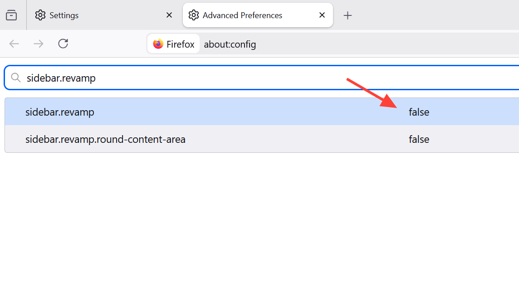Go back to the previous page
Image resolution: width=519 pixels, height=292 pixels.
[x=15, y=44]
